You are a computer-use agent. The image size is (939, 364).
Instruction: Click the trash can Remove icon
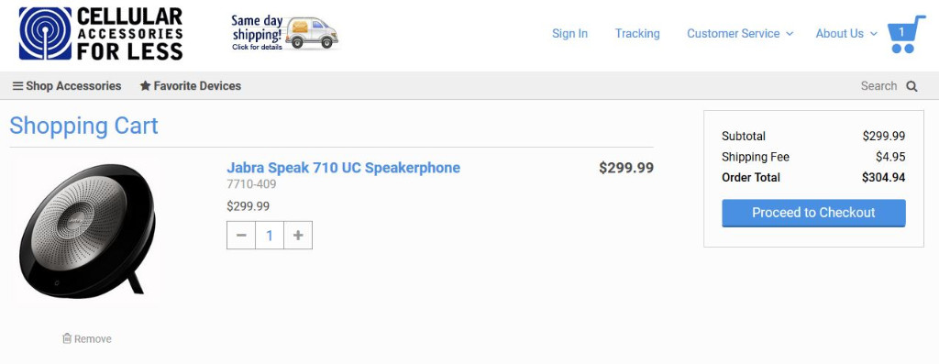point(67,338)
